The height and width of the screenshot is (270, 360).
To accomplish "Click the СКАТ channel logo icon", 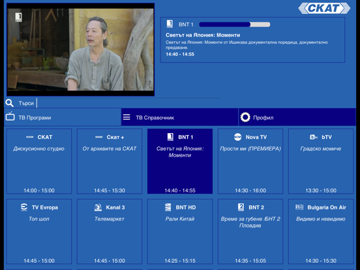I will point(29,137).
